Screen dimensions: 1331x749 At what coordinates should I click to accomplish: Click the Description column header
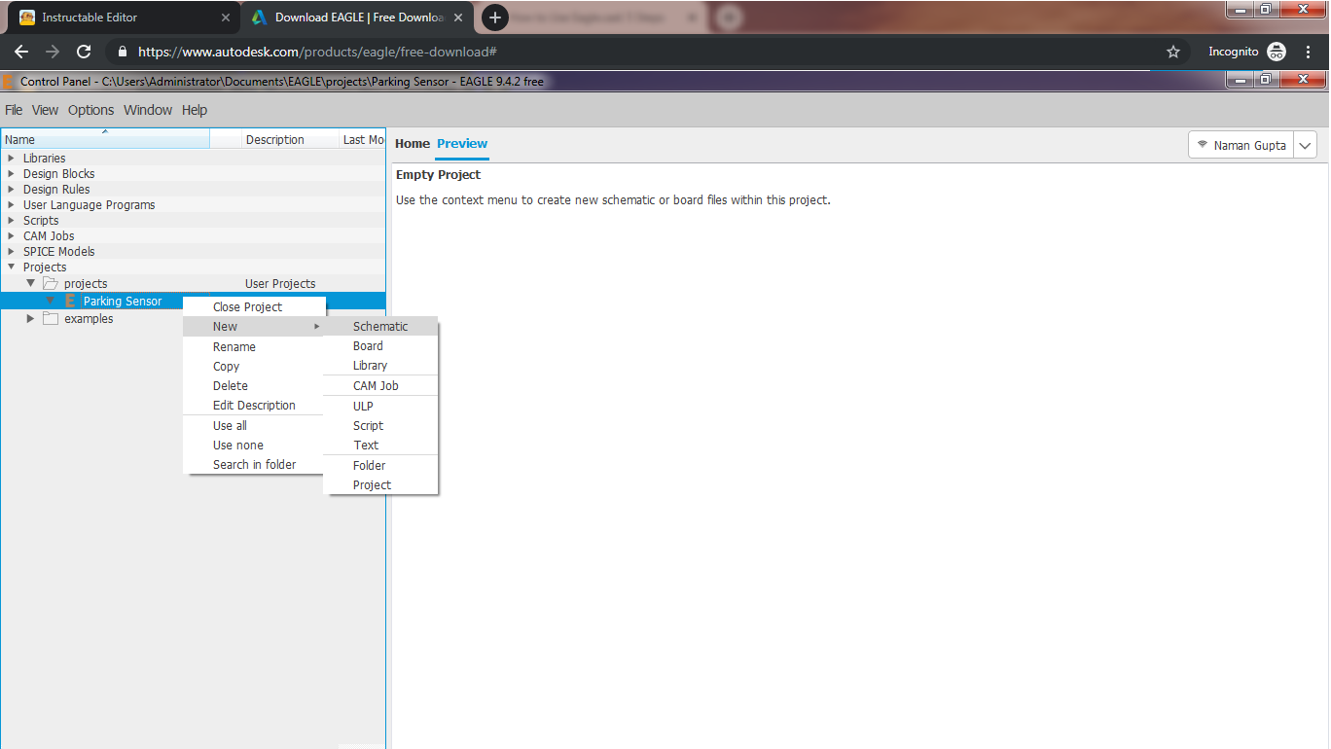tap(290, 140)
